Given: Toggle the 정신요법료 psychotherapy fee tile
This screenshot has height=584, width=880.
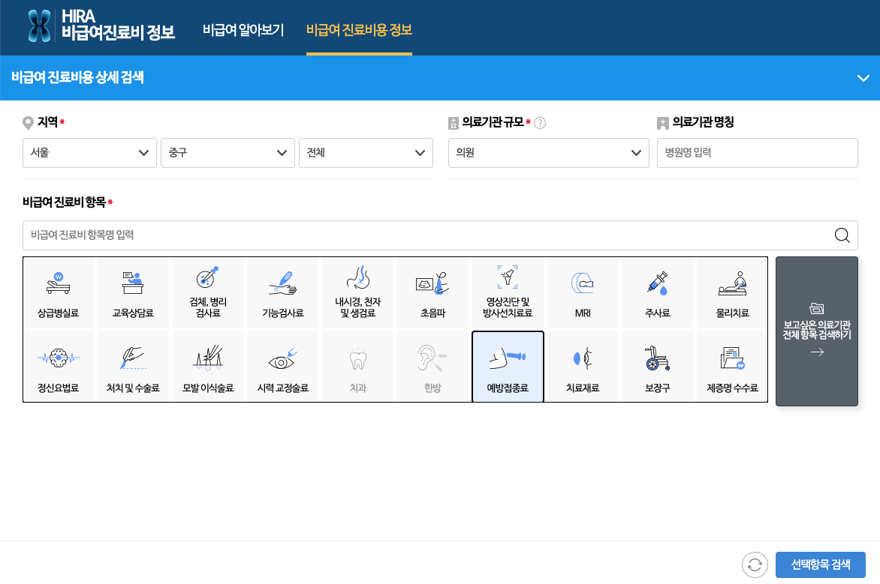Looking at the screenshot, I should (x=59, y=366).
